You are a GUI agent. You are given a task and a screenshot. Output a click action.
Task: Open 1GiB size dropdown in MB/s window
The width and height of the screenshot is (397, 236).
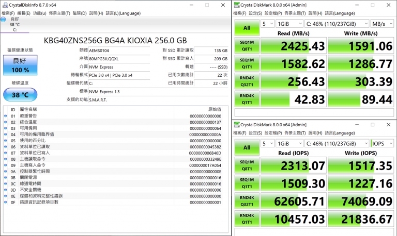click(x=289, y=24)
